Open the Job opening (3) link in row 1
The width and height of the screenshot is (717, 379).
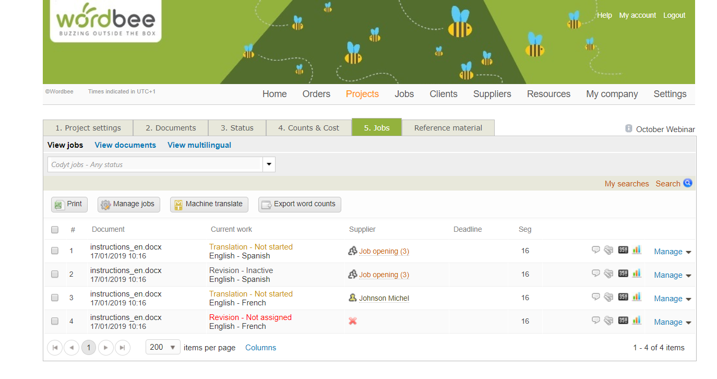(x=384, y=251)
